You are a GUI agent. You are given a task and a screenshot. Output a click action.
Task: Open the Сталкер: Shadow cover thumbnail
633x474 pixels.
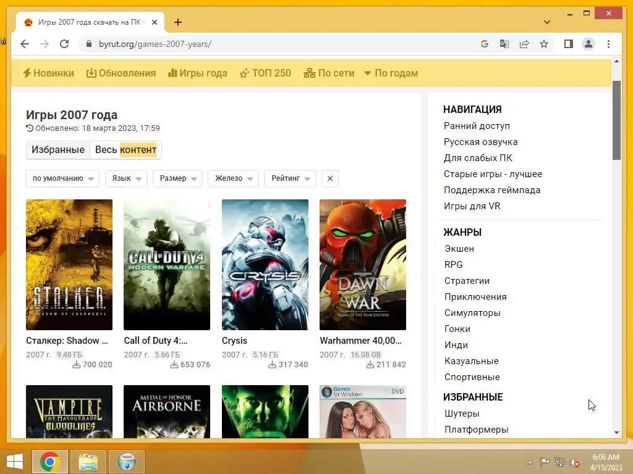click(x=69, y=265)
